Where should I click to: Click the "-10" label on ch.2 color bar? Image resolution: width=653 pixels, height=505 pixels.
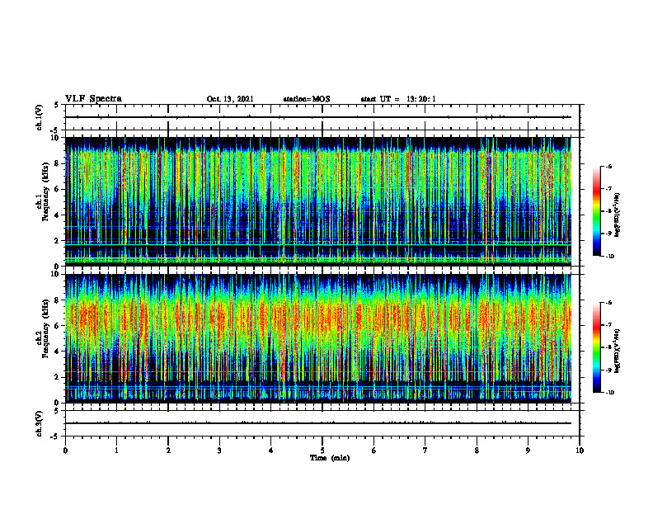coord(609,393)
